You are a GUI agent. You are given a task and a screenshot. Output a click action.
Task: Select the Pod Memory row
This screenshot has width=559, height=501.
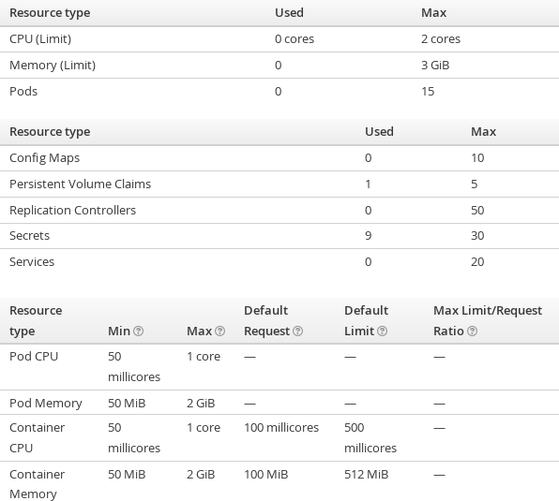coord(279,403)
